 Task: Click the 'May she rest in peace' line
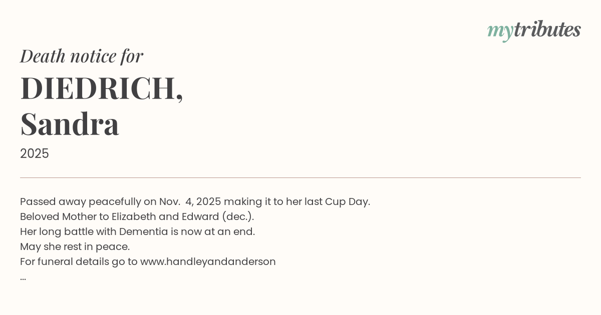pos(75,246)
